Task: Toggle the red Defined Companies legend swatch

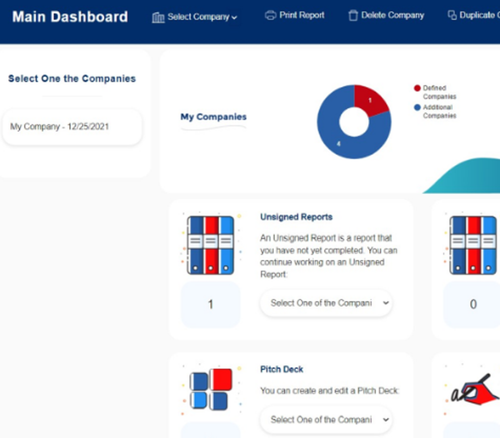Action: [x=417, y=88]
